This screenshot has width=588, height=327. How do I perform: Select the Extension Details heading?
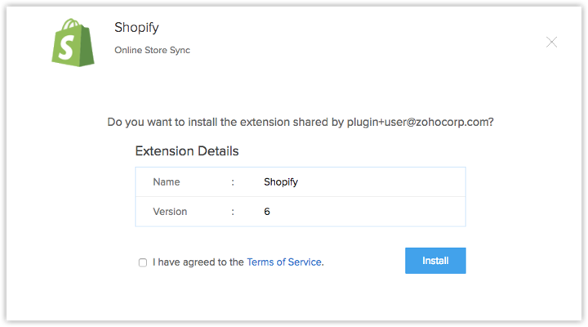(x=186, y=151)
